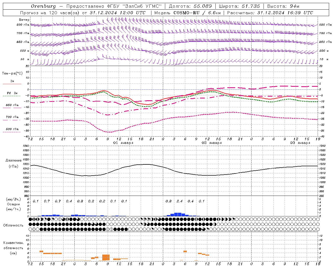333x266 pixels.
Task: Select the "Осадки" precipitation label
Action: [14, 204]
